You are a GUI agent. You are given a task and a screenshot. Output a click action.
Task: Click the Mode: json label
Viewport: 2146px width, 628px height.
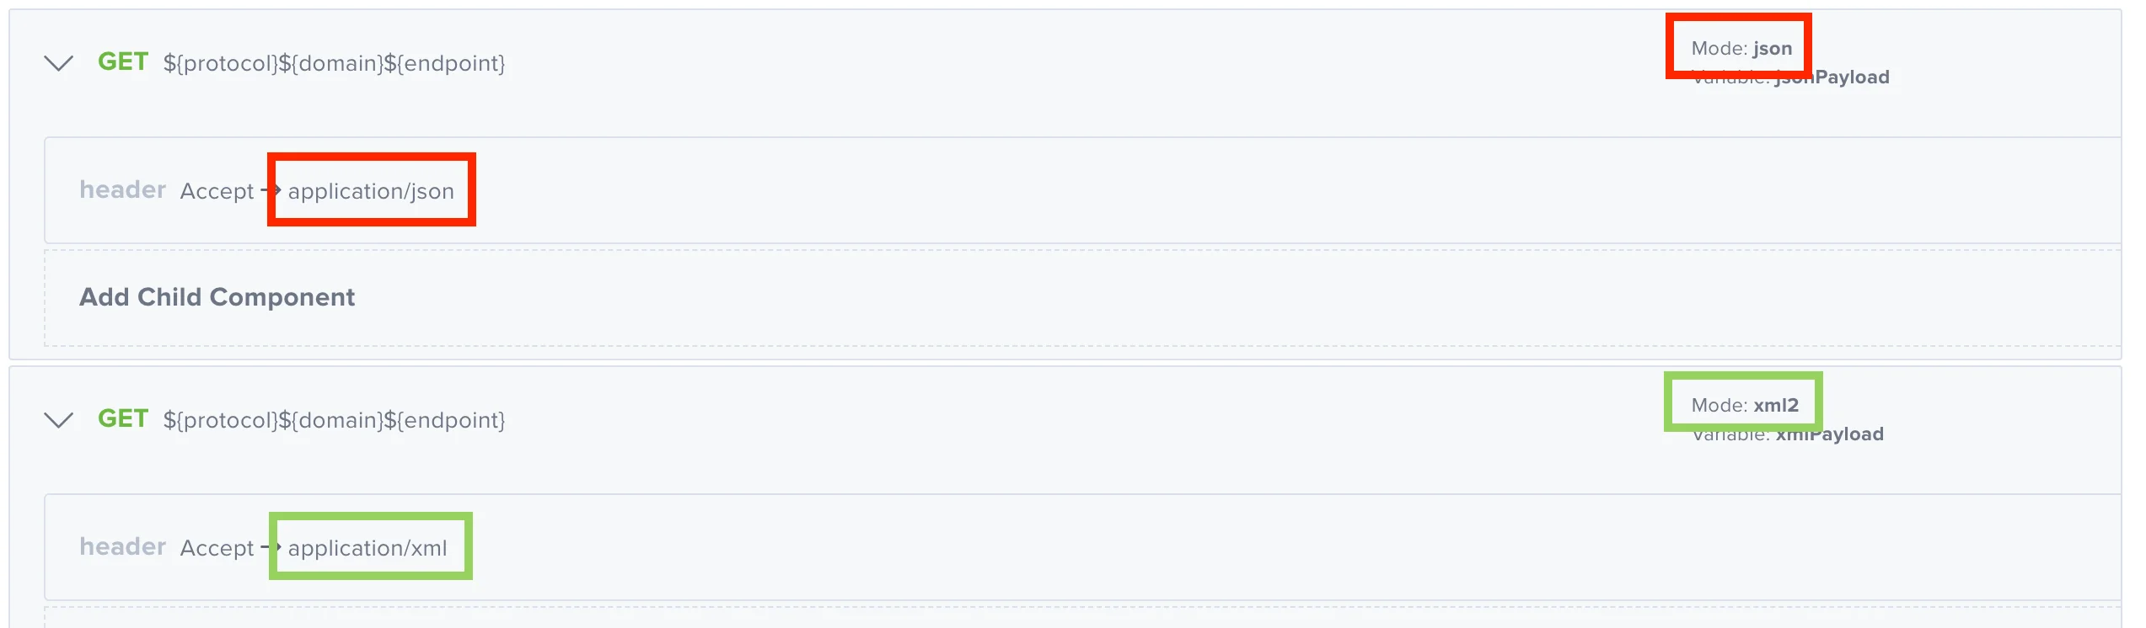click(1741, 49)
